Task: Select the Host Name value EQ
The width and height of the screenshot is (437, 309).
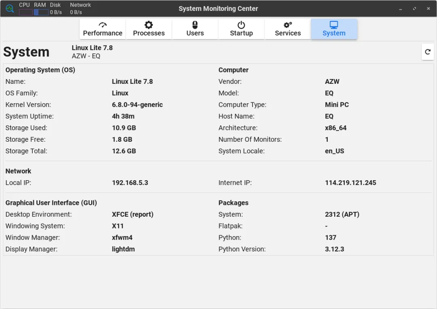Action: pos(329,116)
